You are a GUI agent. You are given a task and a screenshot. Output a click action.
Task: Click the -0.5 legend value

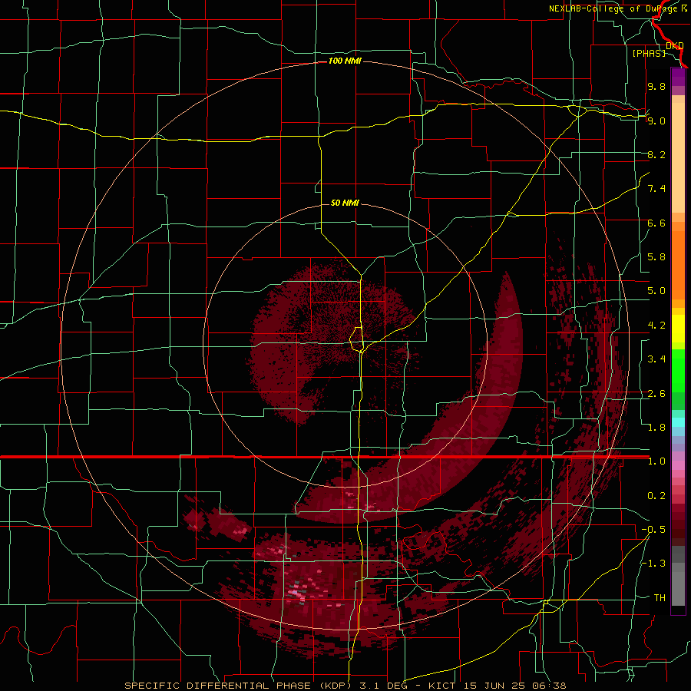653,530
